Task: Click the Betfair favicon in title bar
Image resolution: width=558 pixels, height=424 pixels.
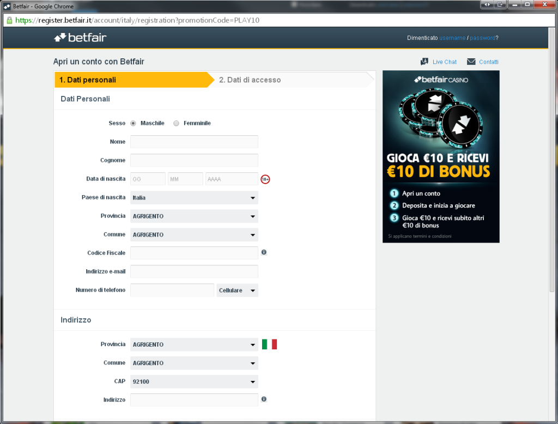Action: 7,6
